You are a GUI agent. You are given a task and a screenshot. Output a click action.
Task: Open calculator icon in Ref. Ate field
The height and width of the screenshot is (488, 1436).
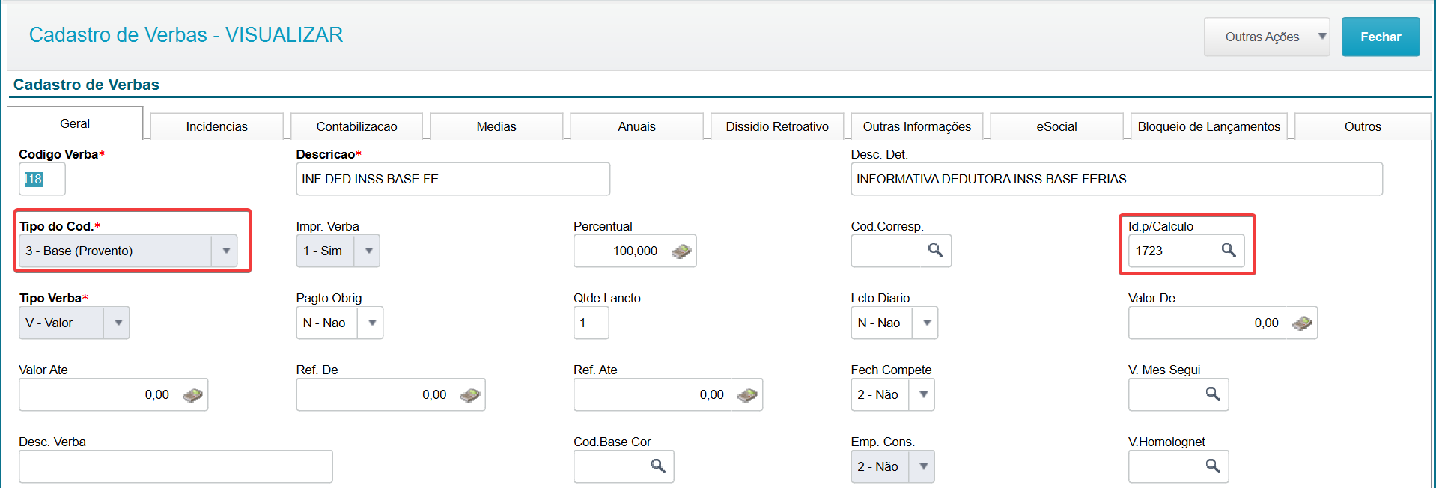click(747, 395)
